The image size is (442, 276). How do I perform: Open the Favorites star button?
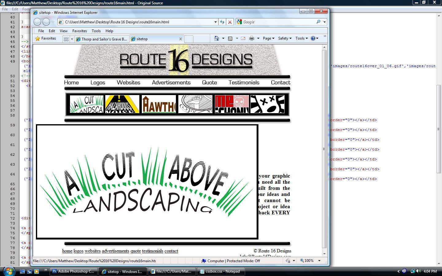pyautogui.click(x=46, y=39)
